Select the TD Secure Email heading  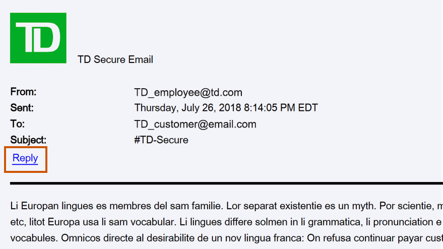coord(115,59)
